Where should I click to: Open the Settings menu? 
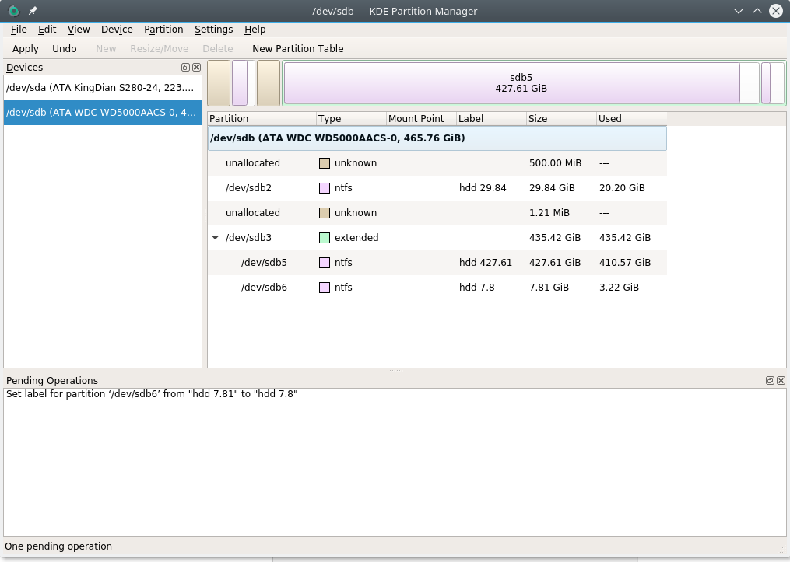pos(213,29)
